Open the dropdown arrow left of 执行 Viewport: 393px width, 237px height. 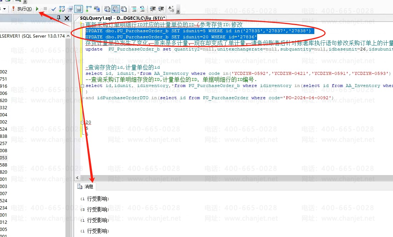click(x=5, y=9)
